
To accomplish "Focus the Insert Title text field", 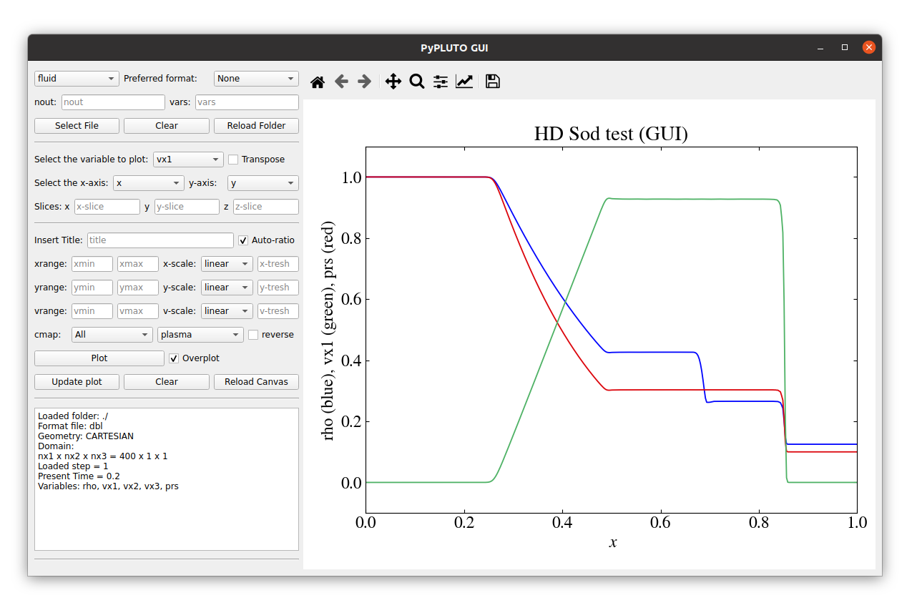I will [160, 240].
